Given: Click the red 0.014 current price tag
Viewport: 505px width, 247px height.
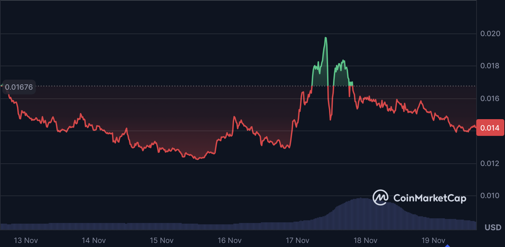Looking at the screenshot, I should click(x=490, y=128).
